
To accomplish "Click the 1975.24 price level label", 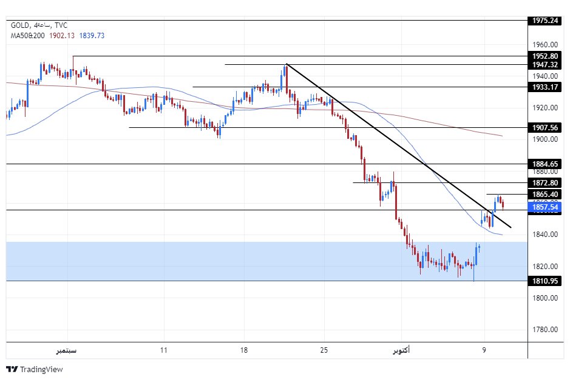I will [x=545, y=20].
